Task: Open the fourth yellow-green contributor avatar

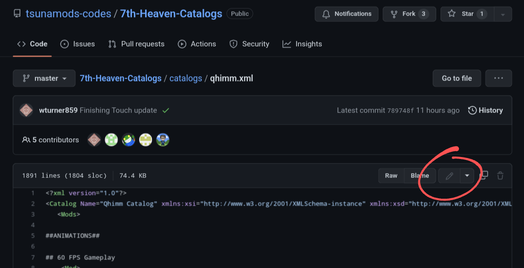Action: tap(146, 140)
